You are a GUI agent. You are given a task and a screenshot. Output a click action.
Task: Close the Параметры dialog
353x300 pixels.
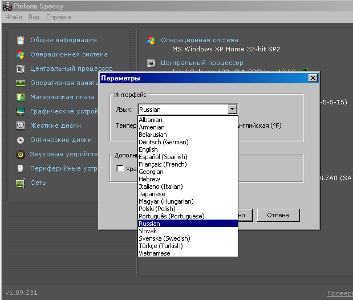pyautogui.click(x=313, y=78)
